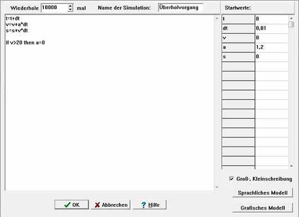Click the start value 0 for v

(271, 38)
